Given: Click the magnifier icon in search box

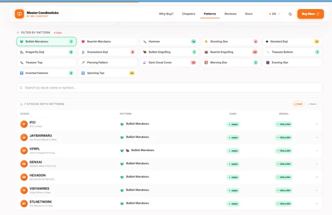Looking at the screenshot, I should pos(21,88).
